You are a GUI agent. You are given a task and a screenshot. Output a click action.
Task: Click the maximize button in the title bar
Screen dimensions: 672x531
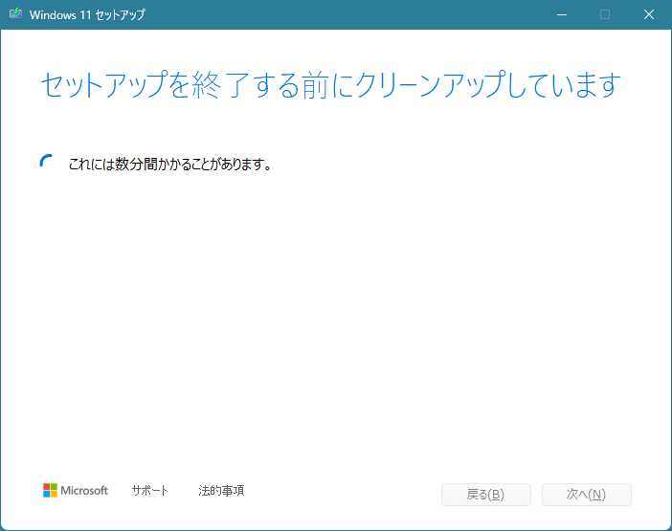coord(605,14)
